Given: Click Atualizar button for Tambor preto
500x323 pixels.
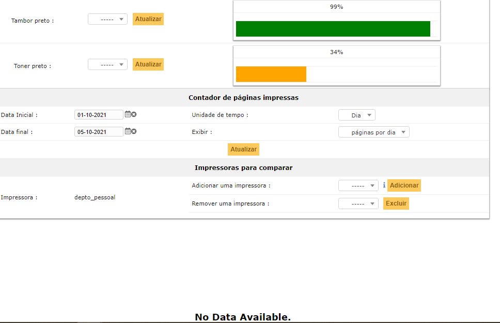Looking at the screenshot, I should tap(148, 19).
